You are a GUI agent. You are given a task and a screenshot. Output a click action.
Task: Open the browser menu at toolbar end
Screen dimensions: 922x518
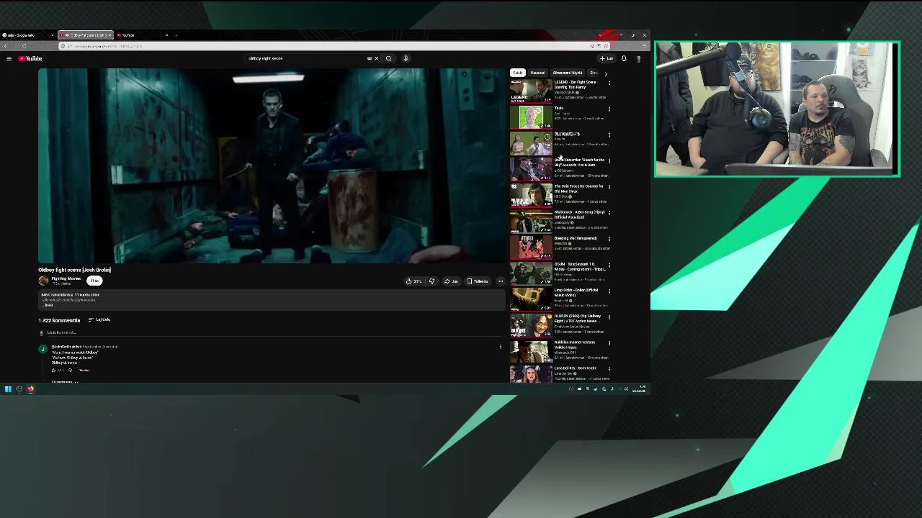pos(645,46)
